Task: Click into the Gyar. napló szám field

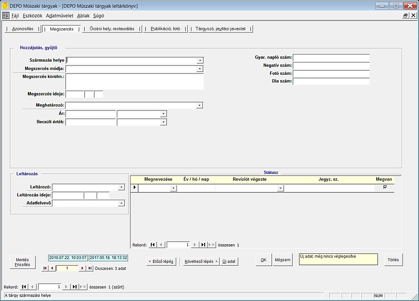Action: tap(331, 58)
